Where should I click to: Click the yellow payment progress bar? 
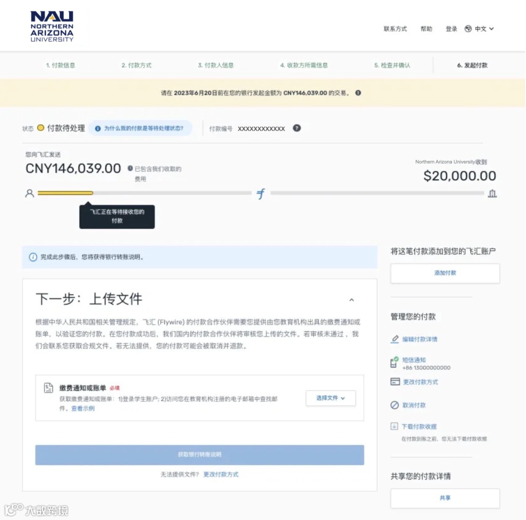pos(65,193)
